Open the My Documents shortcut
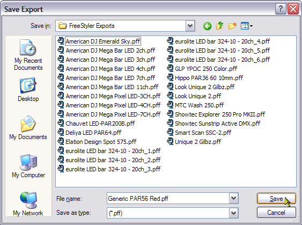Image resolution: width=302 pixels, height=225 pixels. click(28, 128)
